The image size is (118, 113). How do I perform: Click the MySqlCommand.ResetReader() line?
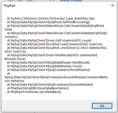click(x=48, y=70)
